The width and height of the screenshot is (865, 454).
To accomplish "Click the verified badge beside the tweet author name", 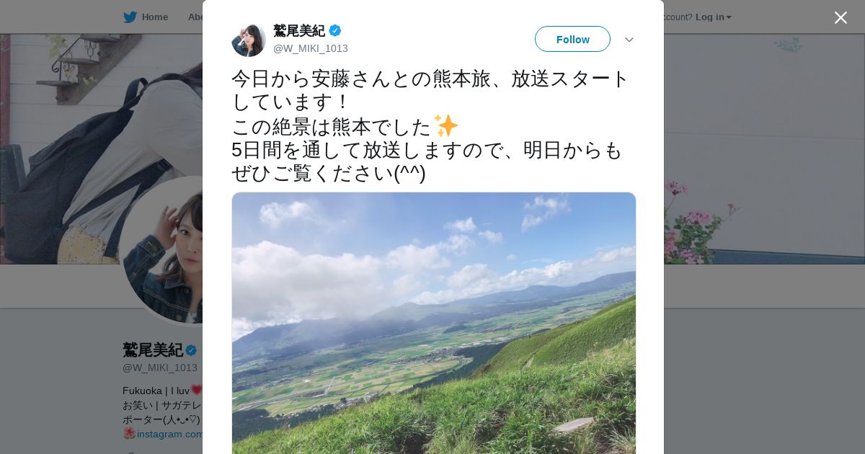I will pos(335,30).
